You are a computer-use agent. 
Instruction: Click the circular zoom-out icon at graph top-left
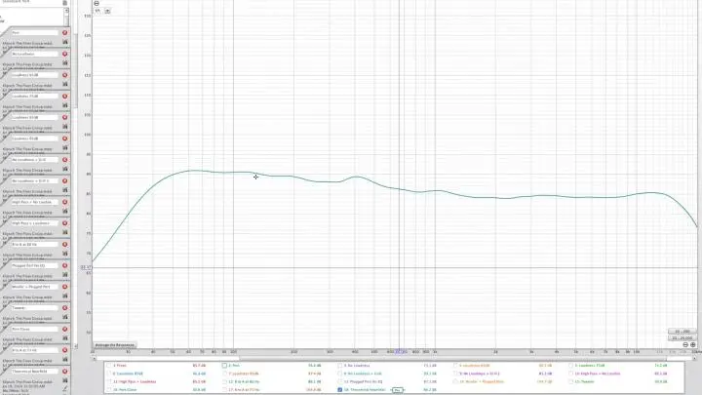[x=97, y=3]
